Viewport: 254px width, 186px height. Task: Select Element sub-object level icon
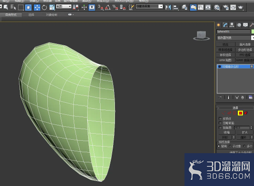246,113
